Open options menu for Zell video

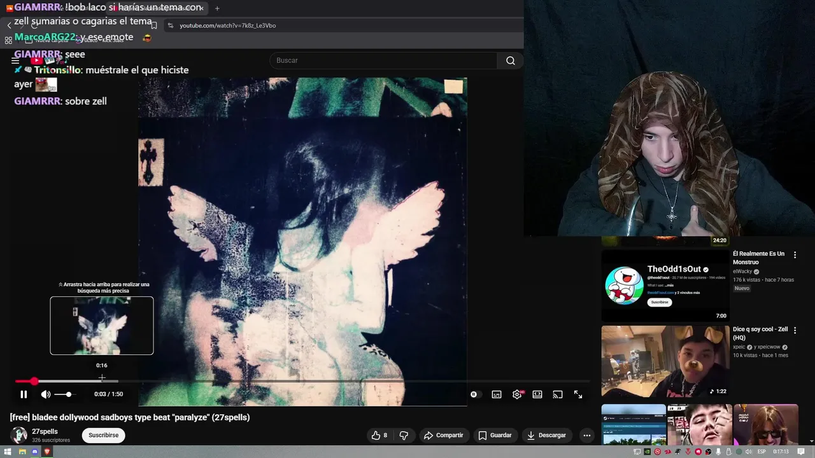(x=795, y=330)
